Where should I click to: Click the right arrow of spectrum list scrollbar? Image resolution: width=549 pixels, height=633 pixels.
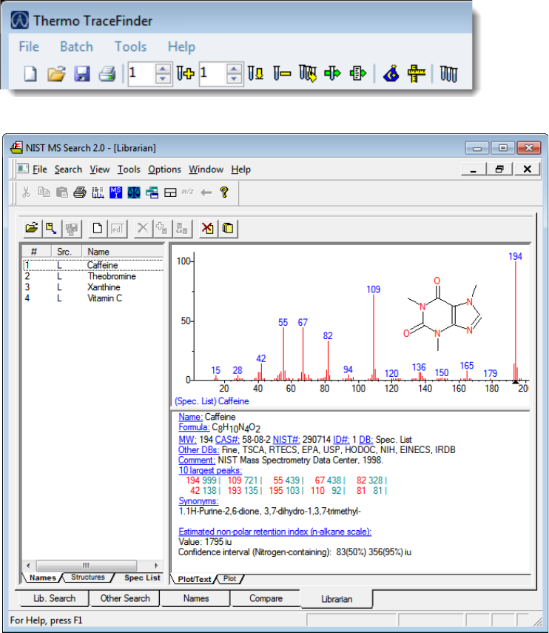pyautogui.click(x=157, y=565)
